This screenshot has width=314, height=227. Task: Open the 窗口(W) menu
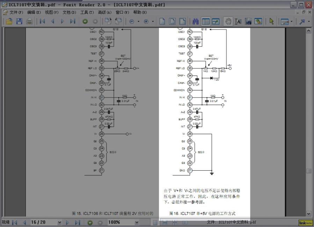122,13
